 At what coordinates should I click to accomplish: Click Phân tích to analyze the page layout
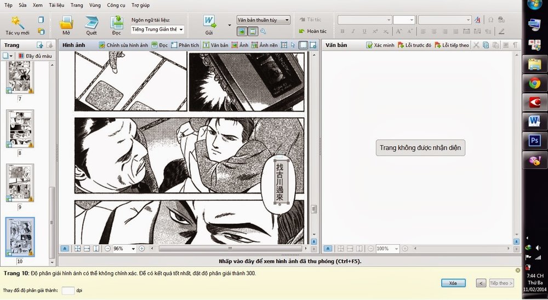tap(185, 45)
